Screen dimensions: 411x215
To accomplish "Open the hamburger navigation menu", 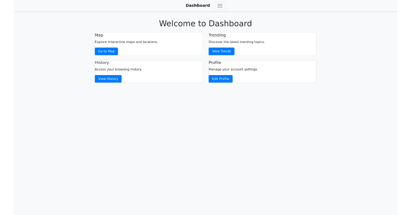I will pyautogui.click(x=220, y=5).
